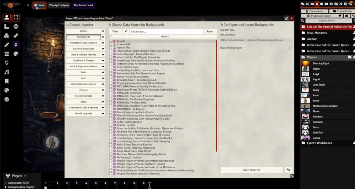Choose the Races & Subraces importer
Image resolution: width=355 pixels, height=189 pixels.
[83, 96]
